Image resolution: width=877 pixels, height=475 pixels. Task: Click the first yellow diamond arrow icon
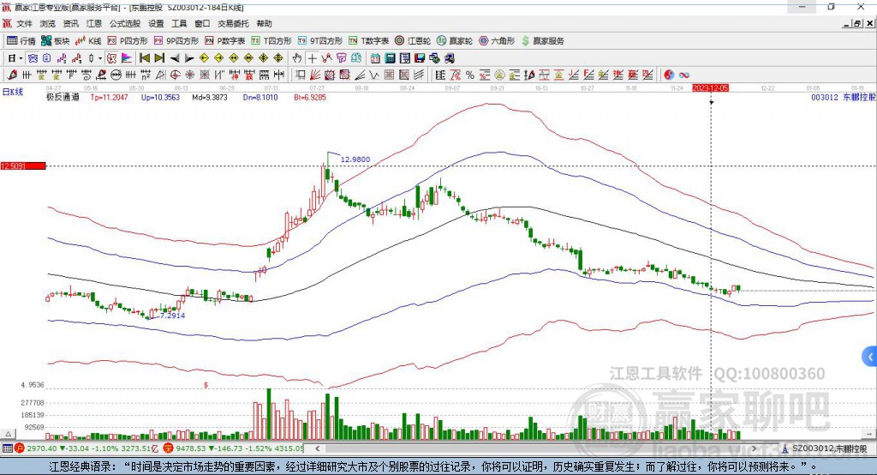click(x=204, y=58)
